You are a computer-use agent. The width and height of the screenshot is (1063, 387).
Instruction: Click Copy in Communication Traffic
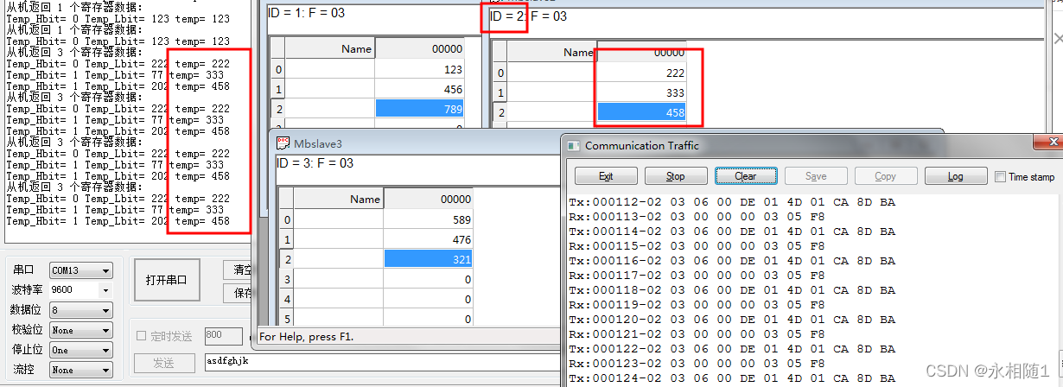tap(886, 176)
